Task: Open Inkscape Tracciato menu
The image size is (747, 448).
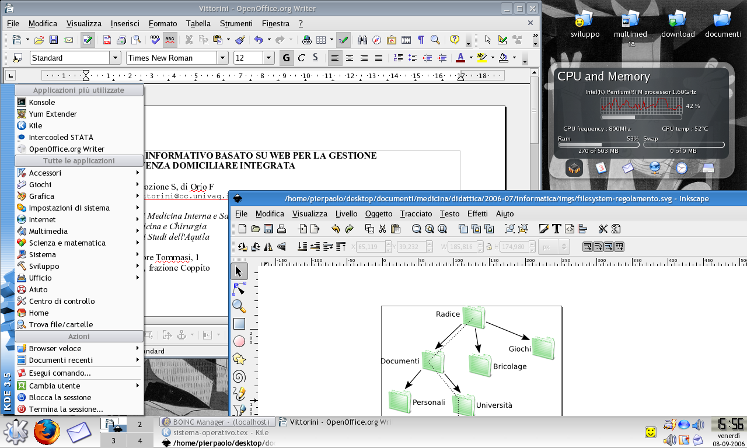Action: (x=416, y=214)
